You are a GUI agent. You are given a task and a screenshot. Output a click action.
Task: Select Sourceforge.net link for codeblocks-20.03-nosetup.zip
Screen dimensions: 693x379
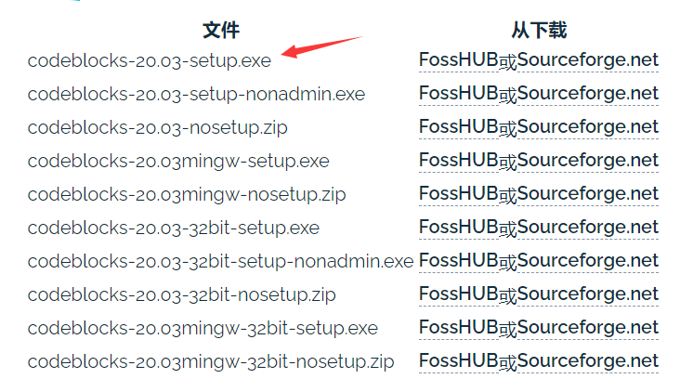click(x=588, y=127)
